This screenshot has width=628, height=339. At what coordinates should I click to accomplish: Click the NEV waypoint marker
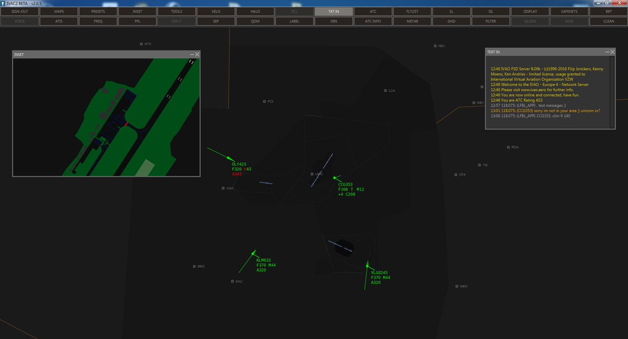pyautogui.click(x=435, y=46)
